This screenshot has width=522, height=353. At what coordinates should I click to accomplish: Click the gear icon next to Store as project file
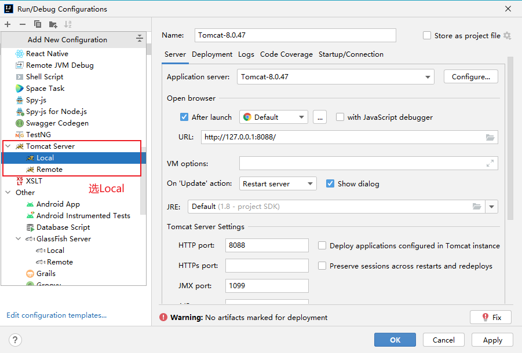[x=507, y=35]
